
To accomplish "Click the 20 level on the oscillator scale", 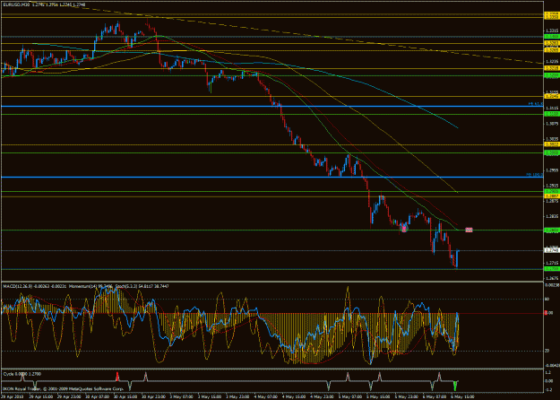I will 547,351.
